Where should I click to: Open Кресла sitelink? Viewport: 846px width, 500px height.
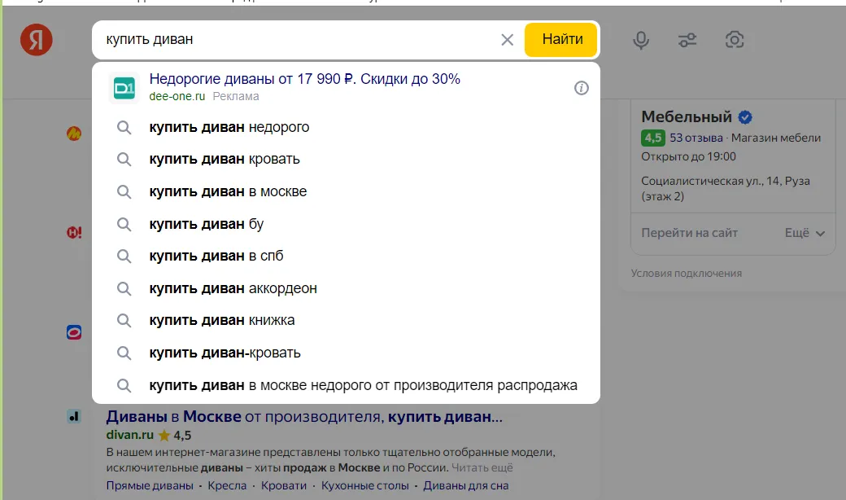[227, 485]
